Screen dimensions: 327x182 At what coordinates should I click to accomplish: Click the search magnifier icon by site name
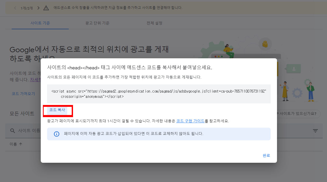[x=12, y=131]
